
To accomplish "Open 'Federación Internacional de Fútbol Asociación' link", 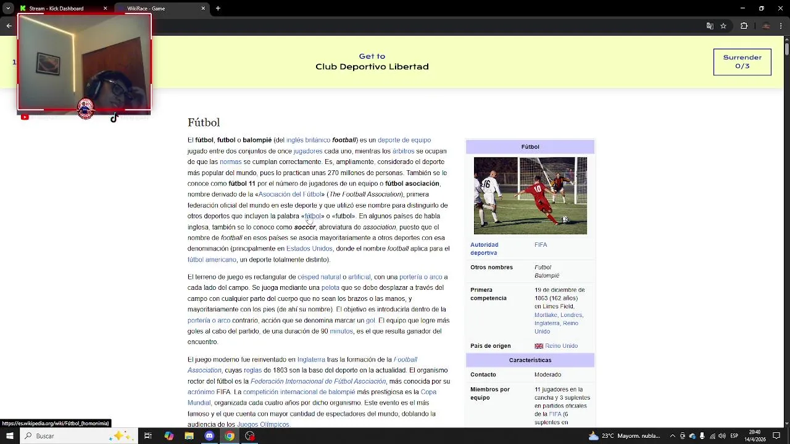I will pyautogui.click(x=318, y=382).
